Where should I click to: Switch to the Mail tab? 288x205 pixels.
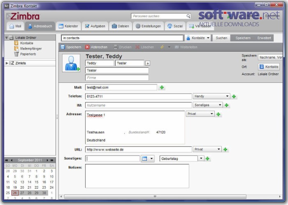[16, 26]
